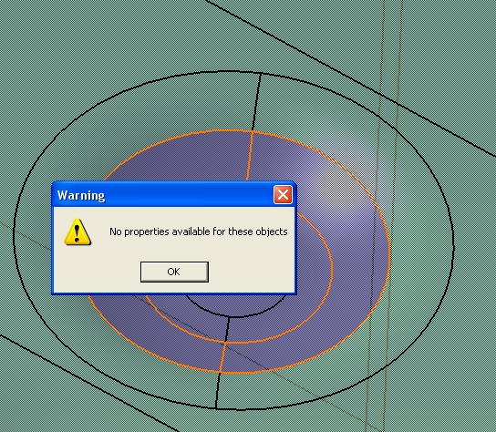Click OK in the Warning dialog
The height and width of the screenshot is (432, 496).
174,272
